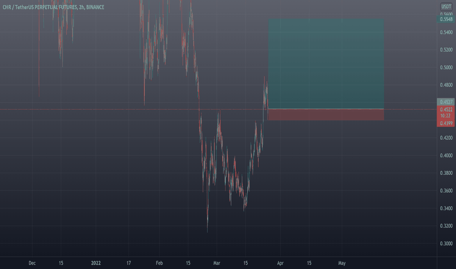Click the USDT currency button
456x269 pixels.
point(446,6)
